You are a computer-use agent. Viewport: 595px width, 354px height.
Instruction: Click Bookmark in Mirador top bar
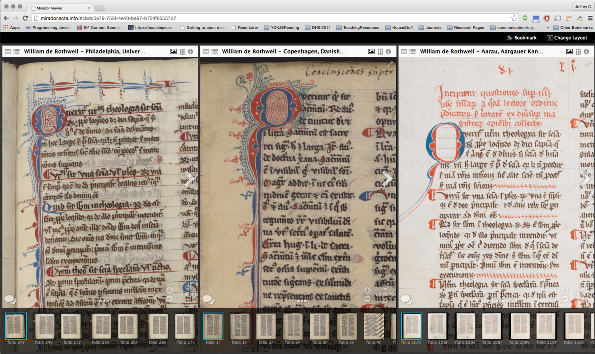521,38
